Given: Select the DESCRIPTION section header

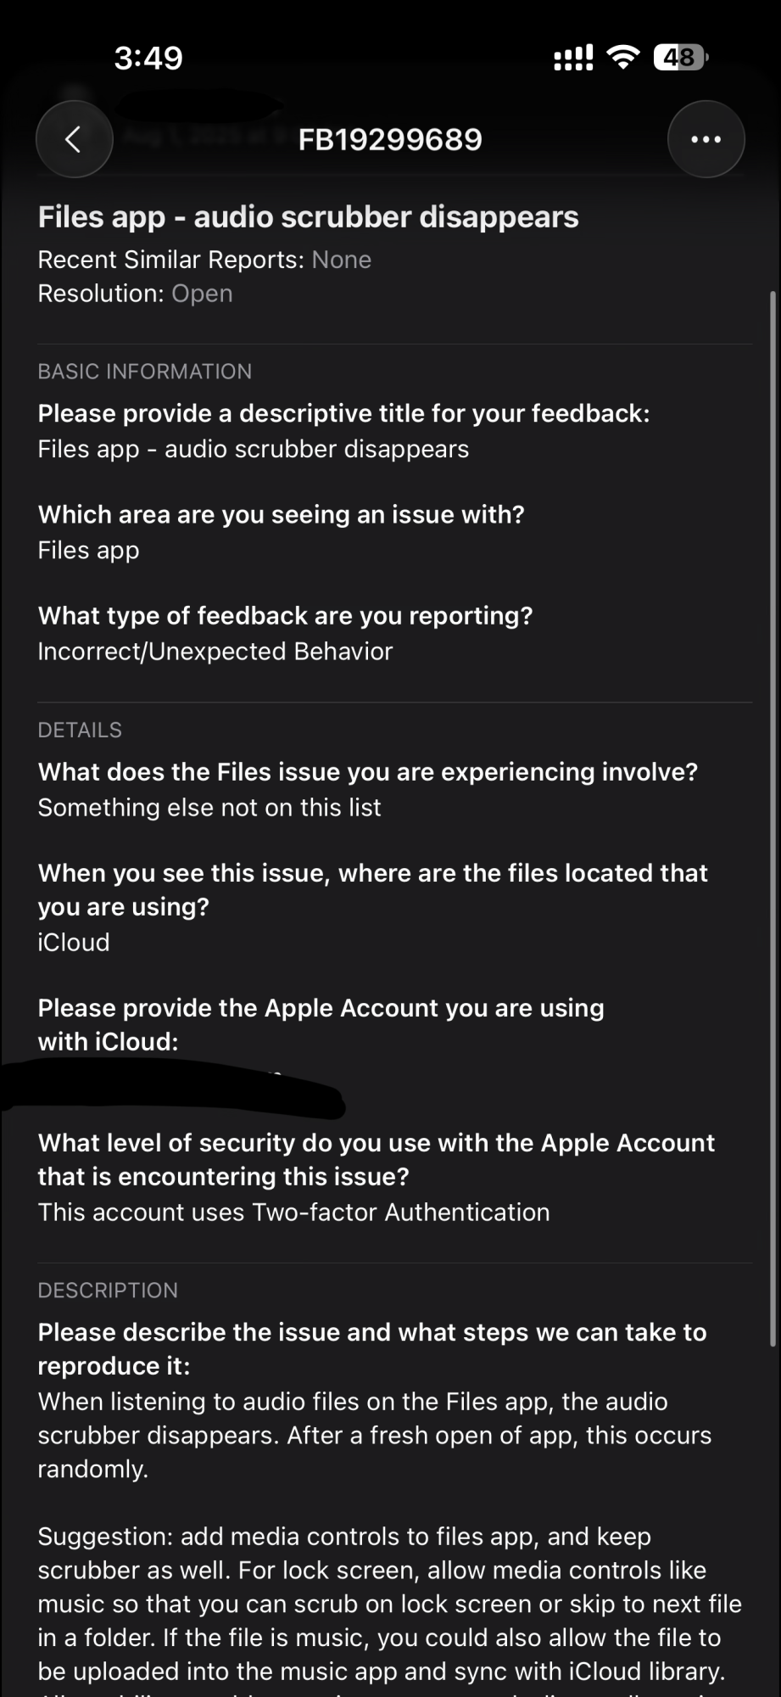Looking at the screenshot, I should point(108,1290).
